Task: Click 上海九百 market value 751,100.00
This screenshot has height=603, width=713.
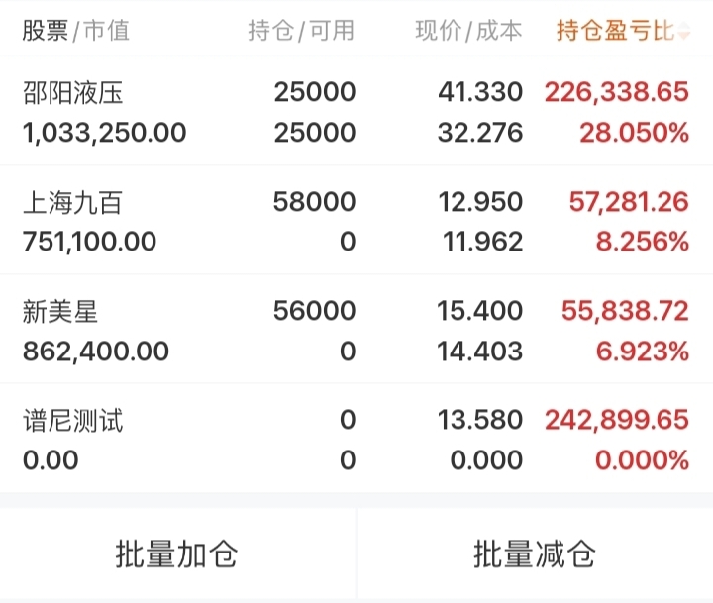Action: click(89, 242)
